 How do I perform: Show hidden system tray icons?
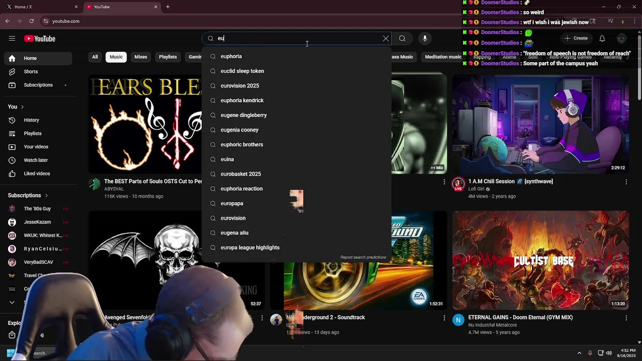[579, 353]
